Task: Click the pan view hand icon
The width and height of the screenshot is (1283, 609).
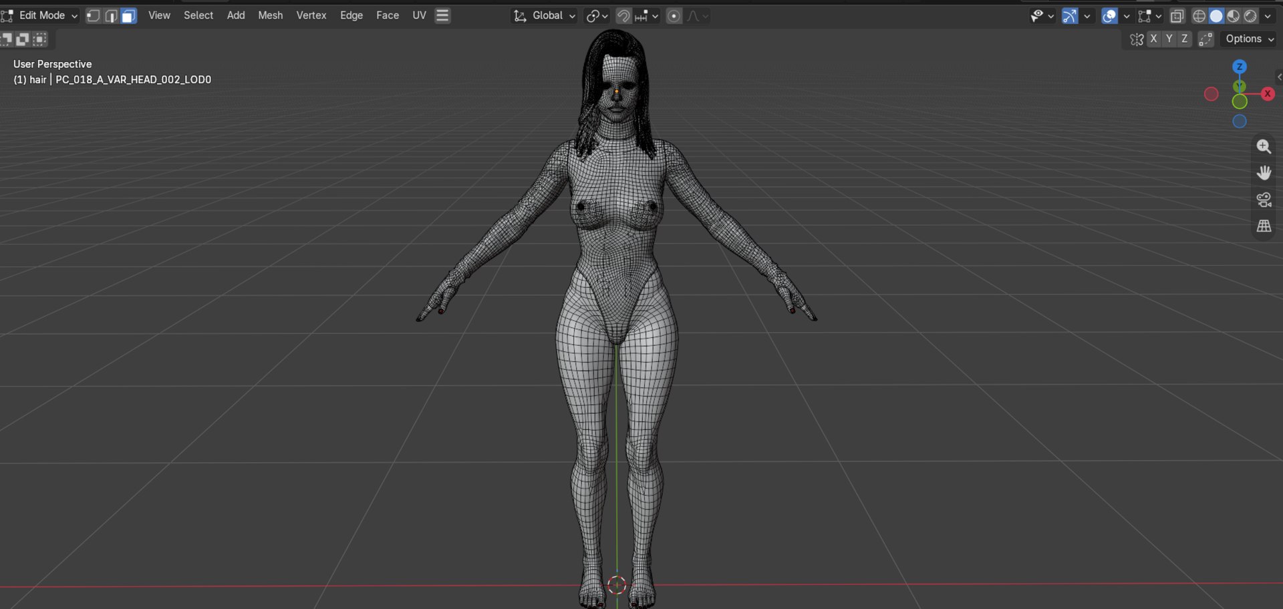Action: pos(1264,174)
